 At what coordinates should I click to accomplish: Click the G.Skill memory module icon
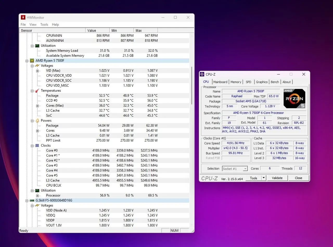tap(32, 200)
